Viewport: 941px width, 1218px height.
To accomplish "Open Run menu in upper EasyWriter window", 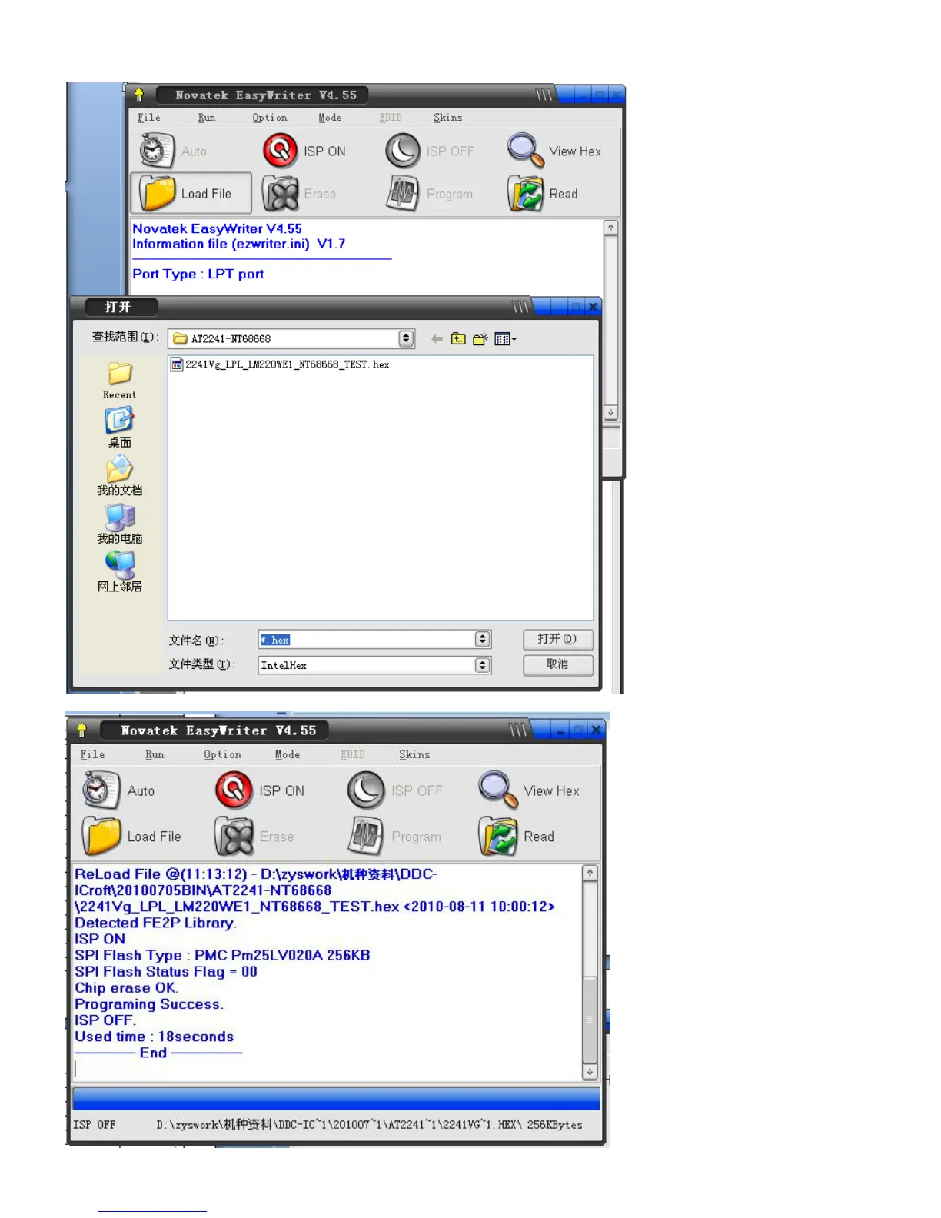I will [207, 118].
